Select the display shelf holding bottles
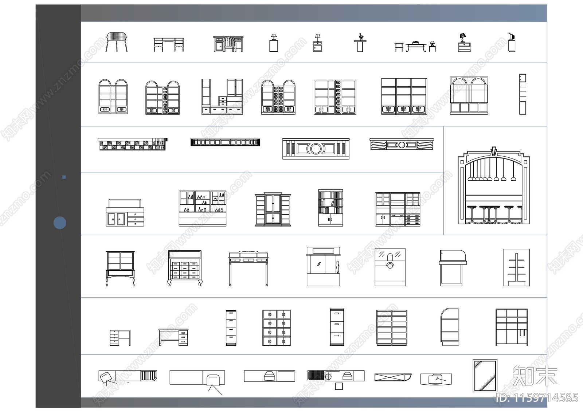 click(x=202, y=208)
